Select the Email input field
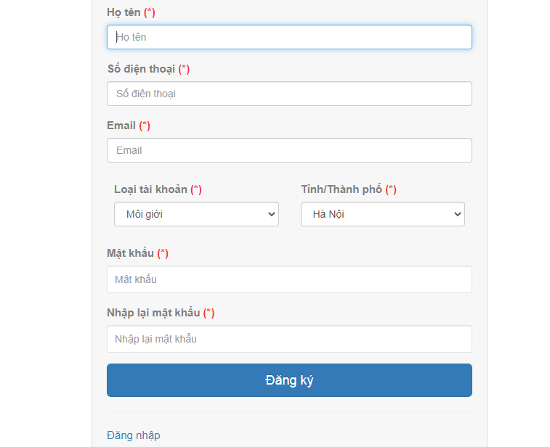This screenshot has width=550, height=447. point(289,150)
